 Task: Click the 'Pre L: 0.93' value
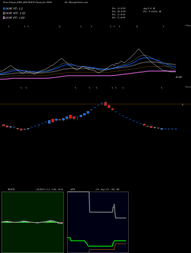click(119, 15)
